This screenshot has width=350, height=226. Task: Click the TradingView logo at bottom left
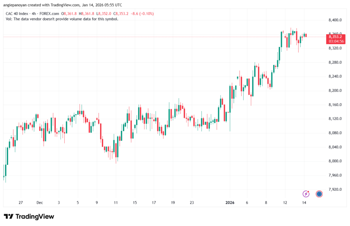[29, 216]
